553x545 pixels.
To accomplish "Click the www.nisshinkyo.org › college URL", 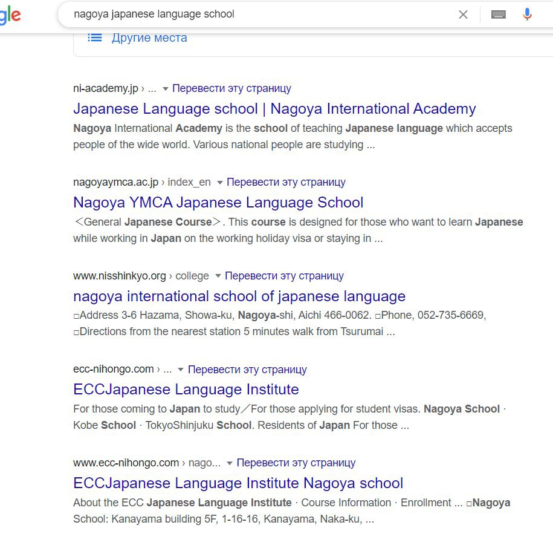I will point(141,276).
